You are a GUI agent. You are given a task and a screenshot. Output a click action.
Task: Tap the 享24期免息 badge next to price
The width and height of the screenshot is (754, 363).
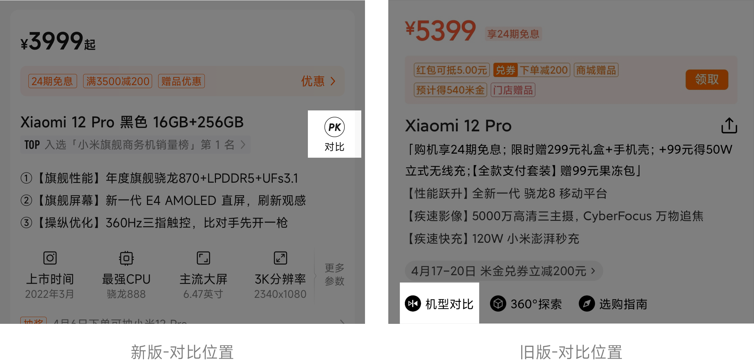pyautogui.click(x=513, y=34)
